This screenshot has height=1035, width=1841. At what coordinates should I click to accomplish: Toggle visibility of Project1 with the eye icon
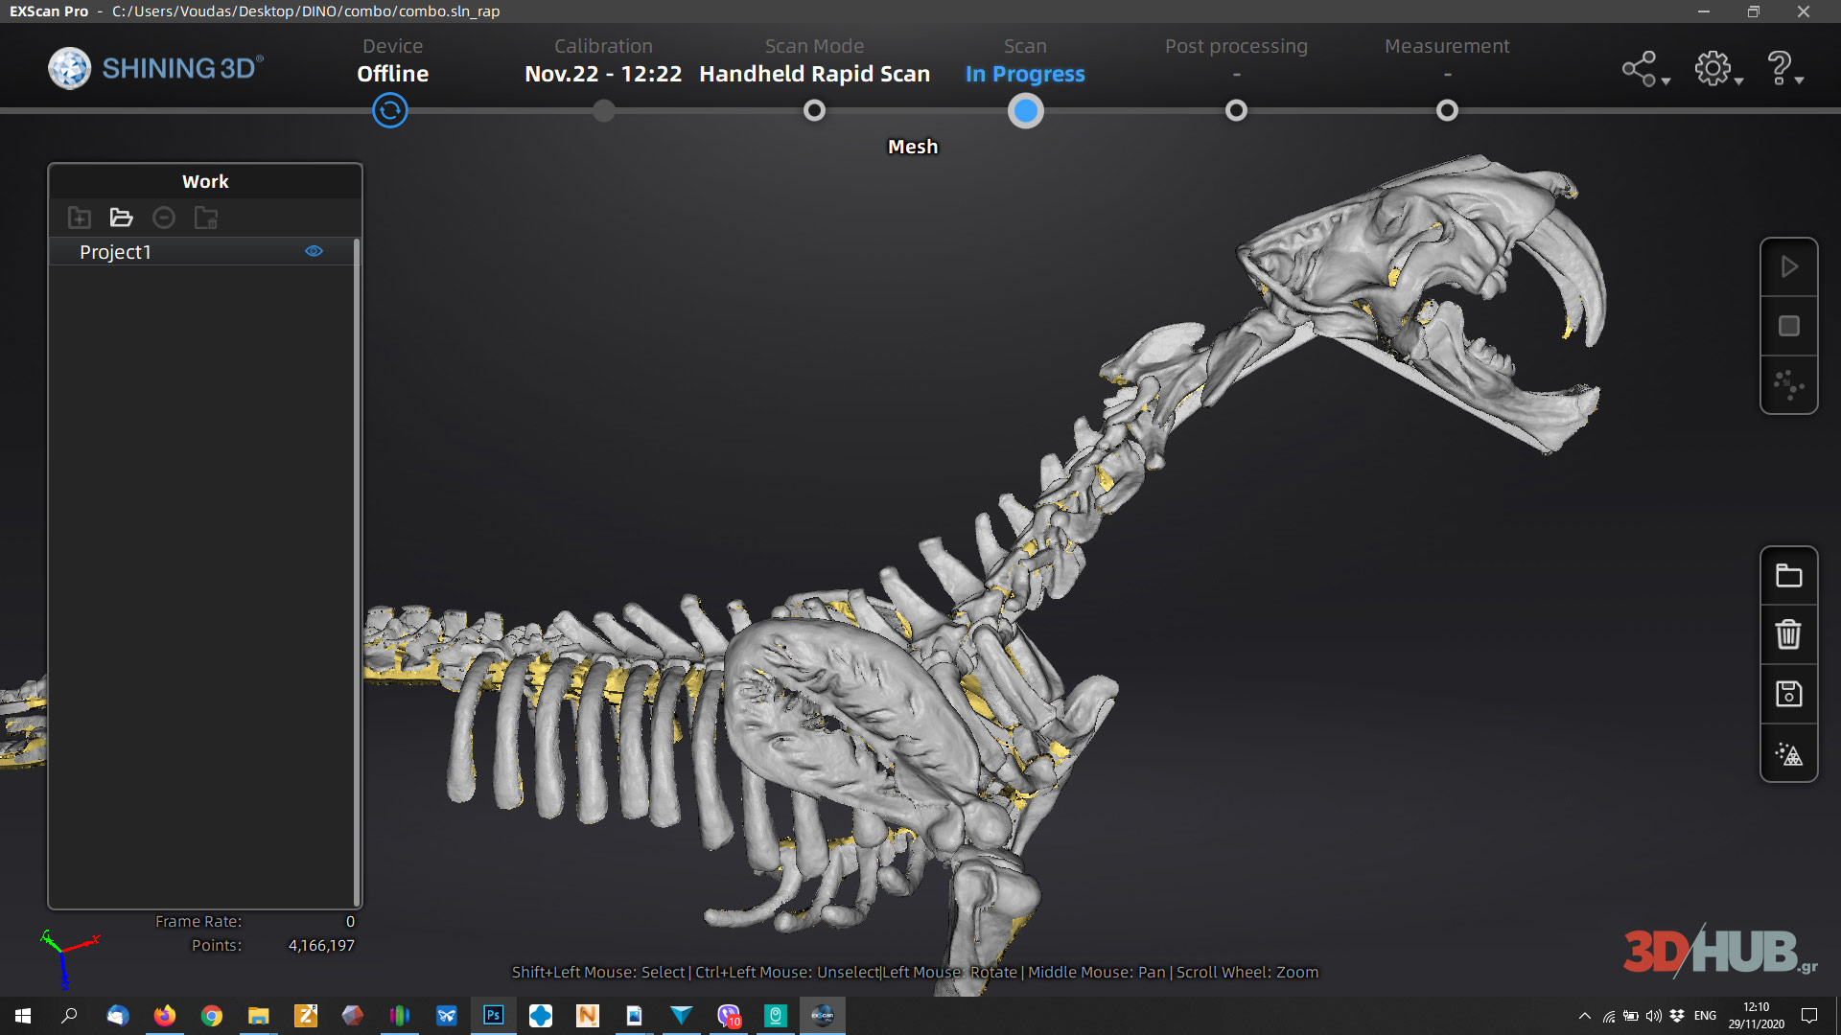pyautogui.click(x=314, y=250)
